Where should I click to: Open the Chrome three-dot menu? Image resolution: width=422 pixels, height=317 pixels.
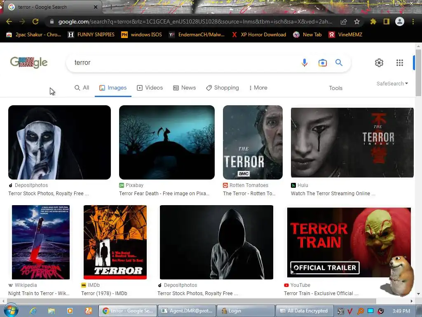point(413,21)
